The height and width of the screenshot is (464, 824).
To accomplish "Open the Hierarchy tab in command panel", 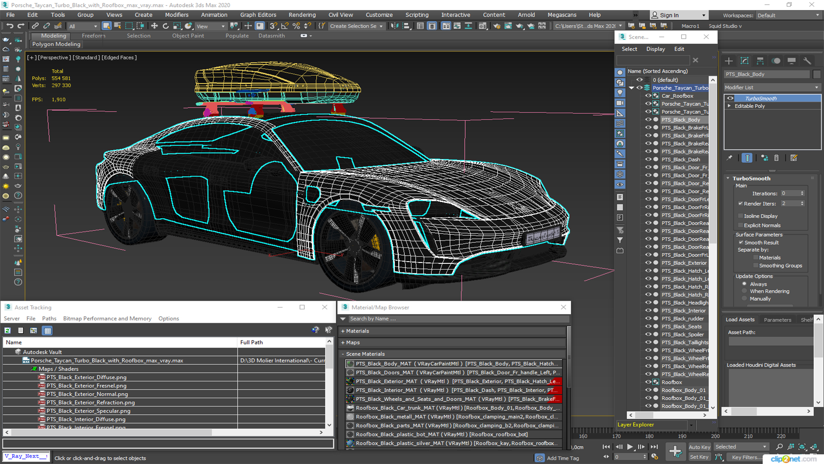I will pos(760,61).
